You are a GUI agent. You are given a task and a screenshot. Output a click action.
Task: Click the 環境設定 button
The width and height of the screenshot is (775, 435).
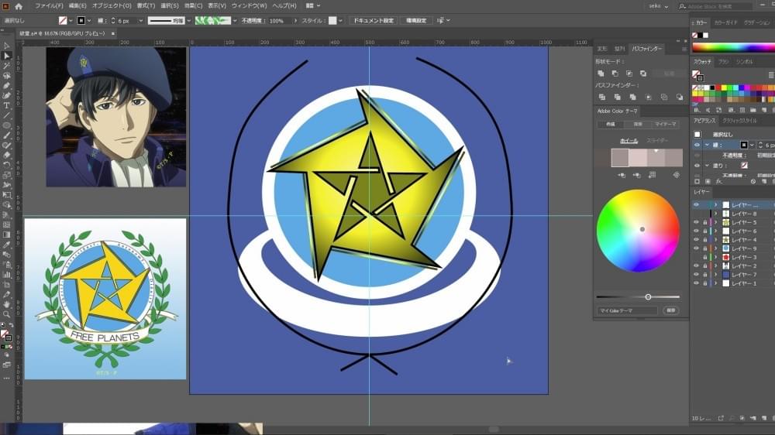coord(416,21)
